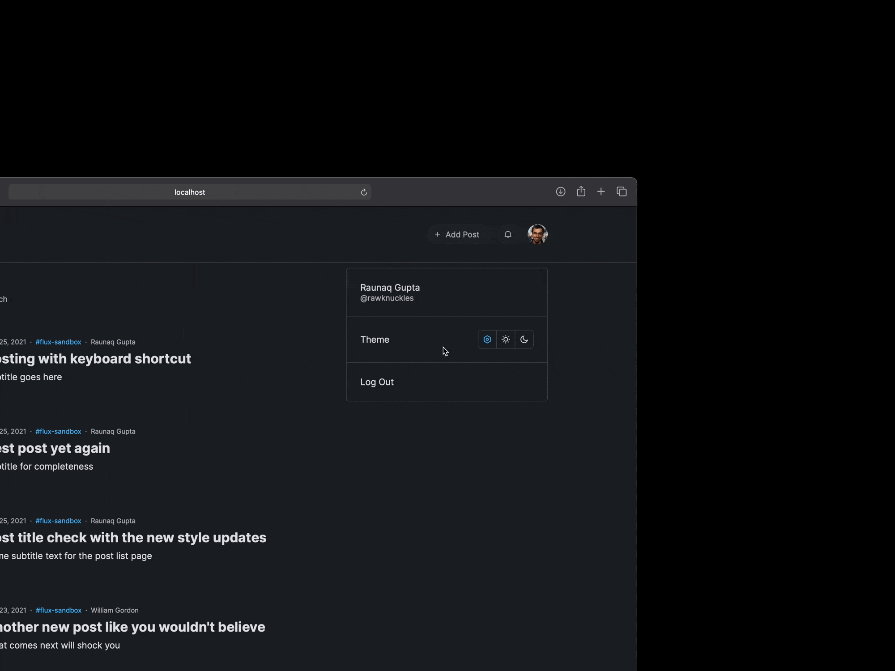The height and width of the screenshot is (671, 895).
Task: Click Log Out in the menu
Action: pos(377,382)
